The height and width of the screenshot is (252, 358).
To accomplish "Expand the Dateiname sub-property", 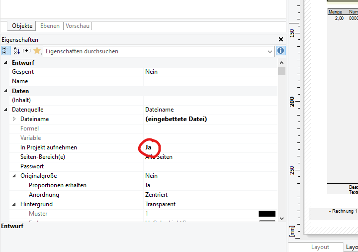I will (x=14, y=119).
